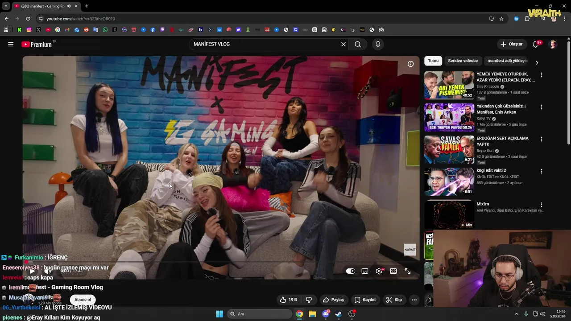This screenshot has width=571, height=321.
Task: Save the video with Kaydet
Action: [365, 300]
